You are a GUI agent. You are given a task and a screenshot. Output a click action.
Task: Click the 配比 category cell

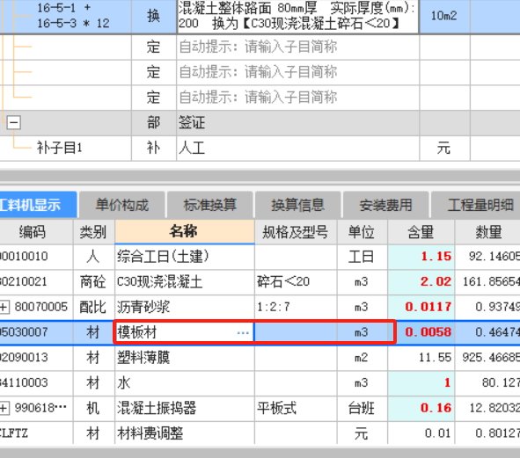93,307
